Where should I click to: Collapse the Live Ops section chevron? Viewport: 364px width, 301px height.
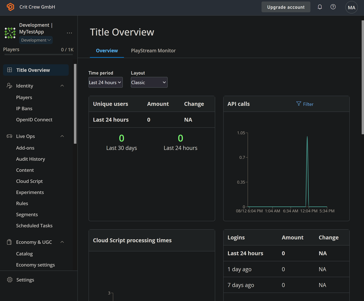[x=62, y=136]
